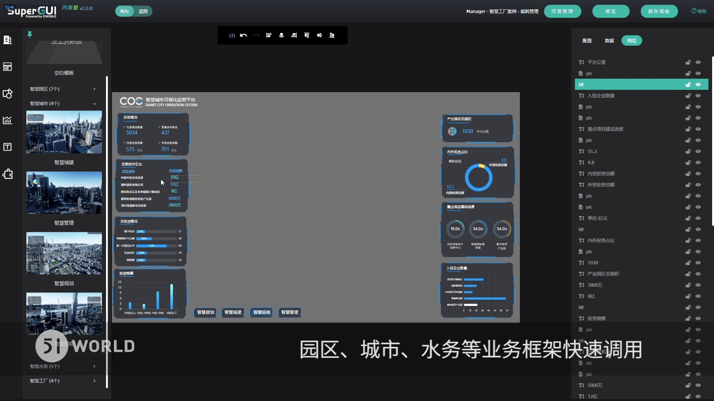This screenshot has height=401, width=714.
Task: Select the 重点项目建设进度 layer row
Action: (x=641, y=129)
